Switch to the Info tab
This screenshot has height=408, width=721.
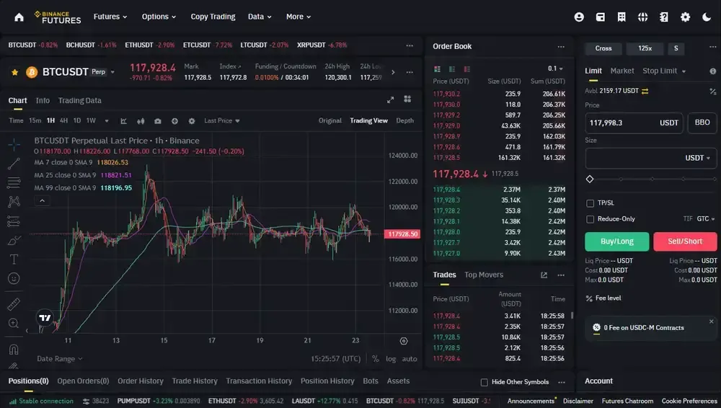pos(43,100)
